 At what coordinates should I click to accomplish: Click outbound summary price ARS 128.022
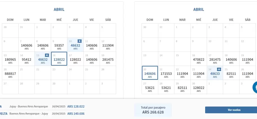[76, 107]
